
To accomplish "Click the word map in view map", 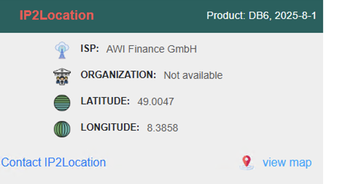I will [x=301, y=163].
